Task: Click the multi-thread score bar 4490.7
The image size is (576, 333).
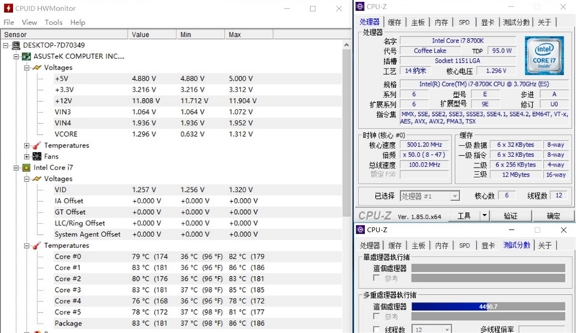Action: pyautogui.click(x=488, y=306)
